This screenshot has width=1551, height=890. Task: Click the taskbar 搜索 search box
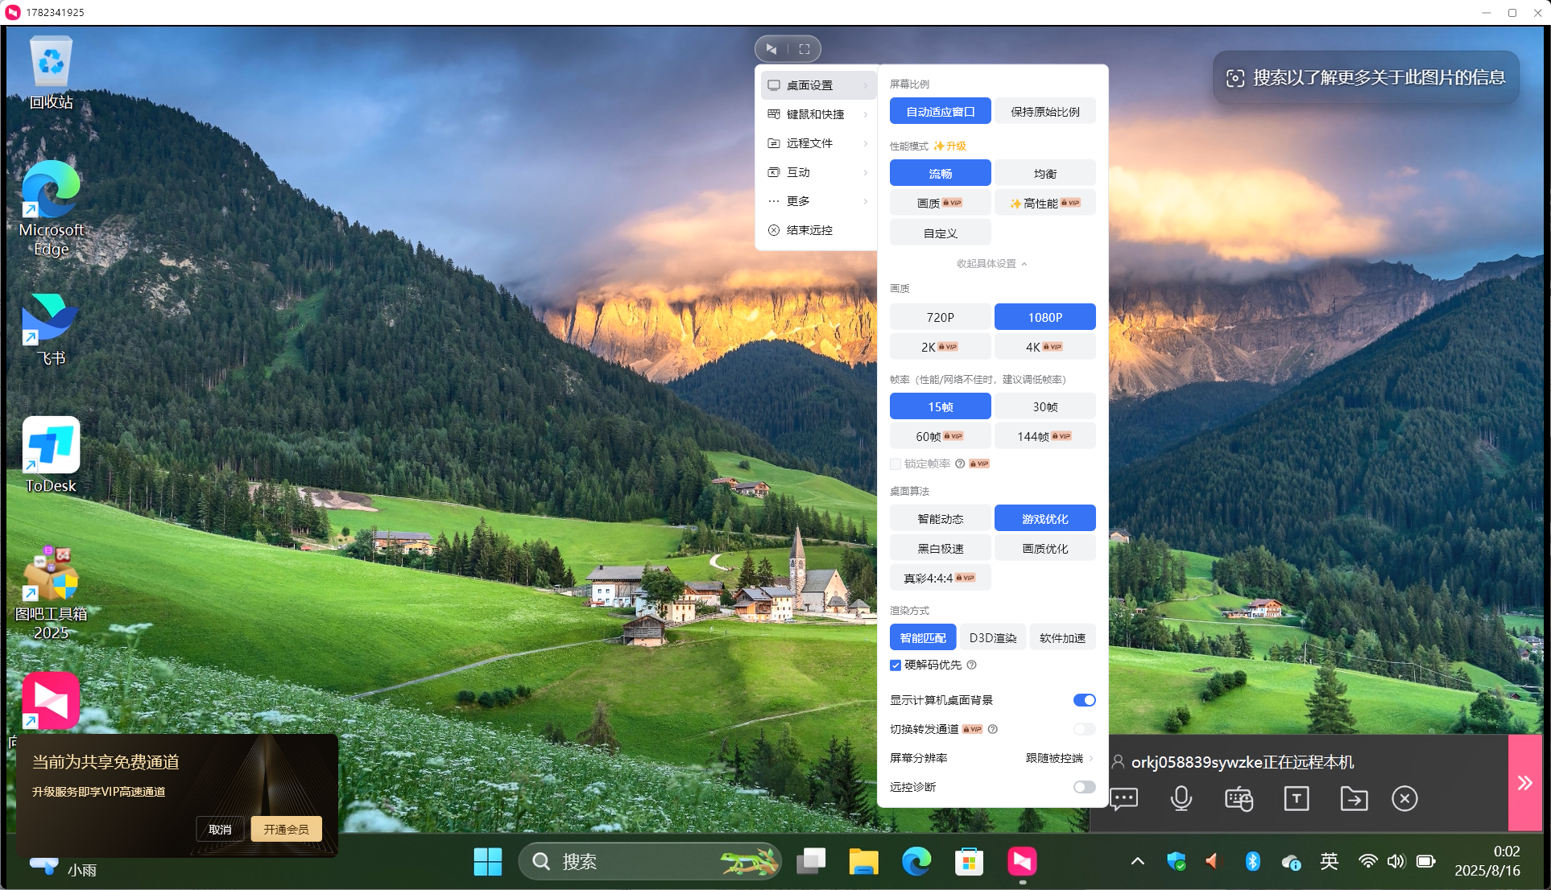[x=649, y=862]
